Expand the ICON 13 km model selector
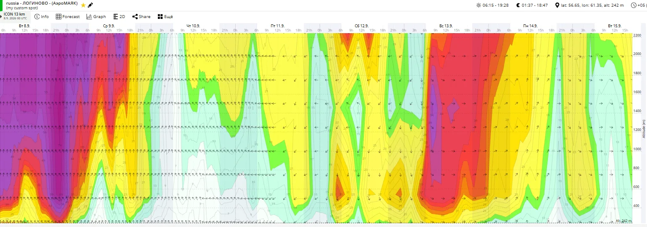647x227 pixels. [15, 16]
